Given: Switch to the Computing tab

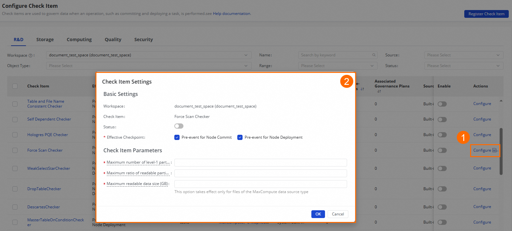Looking at the screenshot, I should pos(79,40).
